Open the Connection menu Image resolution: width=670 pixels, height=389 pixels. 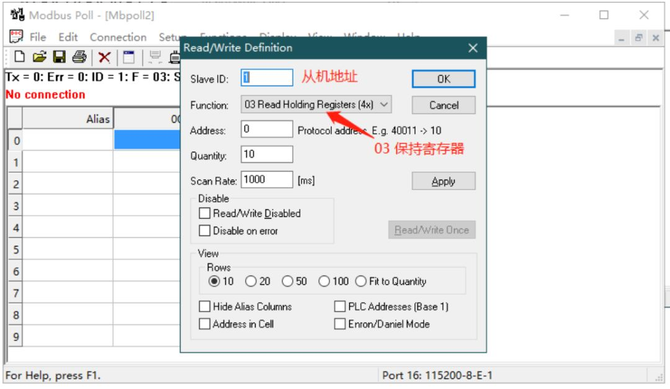pos(118,37)
